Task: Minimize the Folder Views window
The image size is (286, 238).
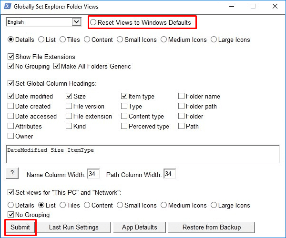Action: pyautogui.click(x=232, y=6)
